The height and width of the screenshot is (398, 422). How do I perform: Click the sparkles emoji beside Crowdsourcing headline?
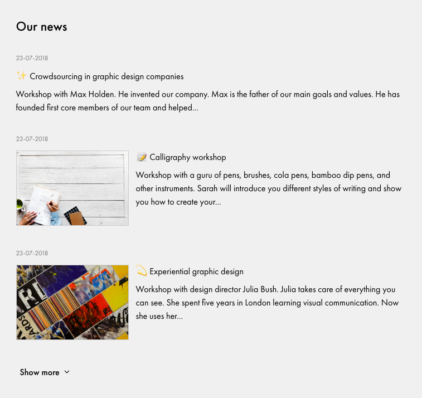coord(21,76)
